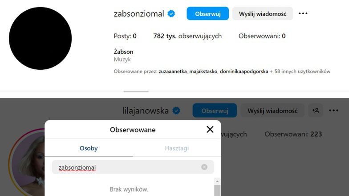The image size is (349, 196).
Task: Click the suggest similar accounts person icon
Action: (x=316, y=111)
